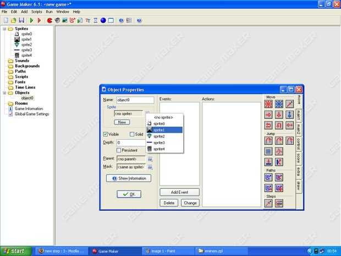Select the Reverse horizontal direction action
Image resolution: width=341 pixels, height=256 pixels.
(x=268, y=125)
